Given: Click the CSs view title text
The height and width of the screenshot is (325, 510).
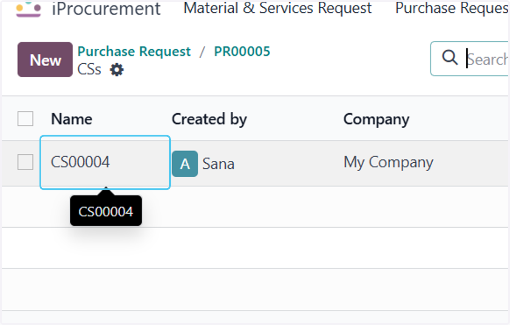Looking at the screenshot, I should click(89, 69).
